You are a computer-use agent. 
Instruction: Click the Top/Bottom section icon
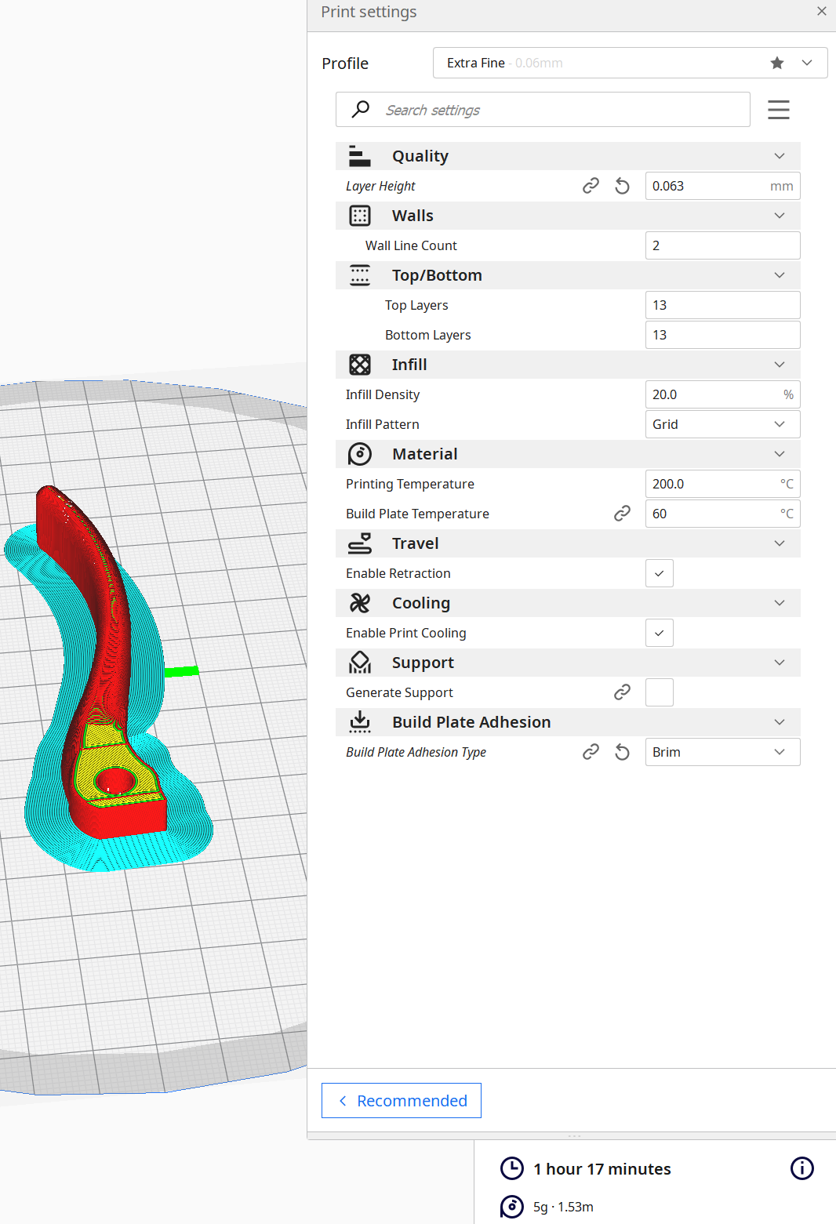pyautogui.click(x=360, y=275)
